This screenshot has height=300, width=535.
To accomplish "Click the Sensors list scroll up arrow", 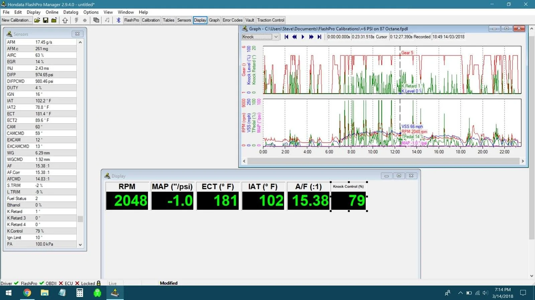I will (80, 42).
